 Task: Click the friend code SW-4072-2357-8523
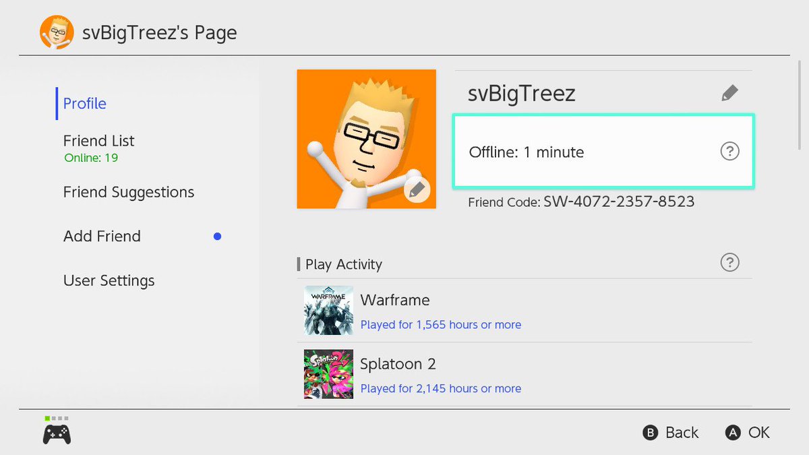click(x=619, y=201)
